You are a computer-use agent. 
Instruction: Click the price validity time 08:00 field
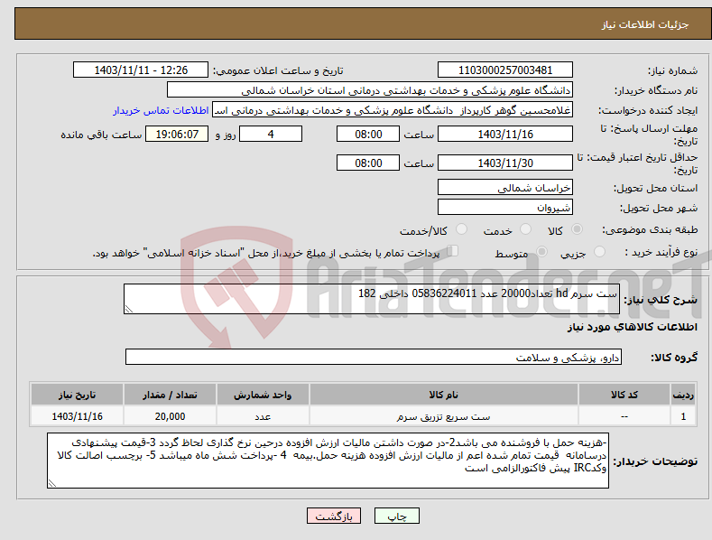click(368, 163)
